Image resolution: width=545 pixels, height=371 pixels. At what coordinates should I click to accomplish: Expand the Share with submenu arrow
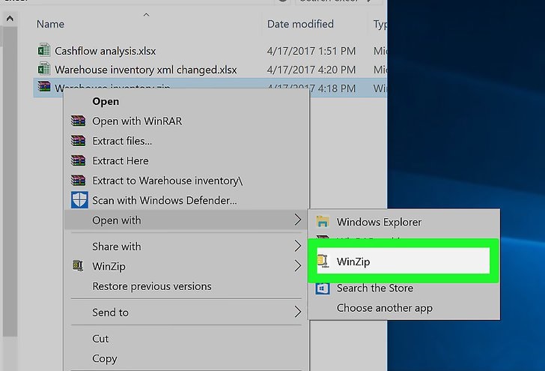pyautogui.click(x=297, y=246)
